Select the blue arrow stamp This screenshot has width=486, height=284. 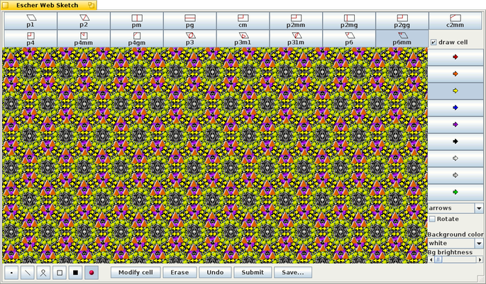(x=455, y=108)
